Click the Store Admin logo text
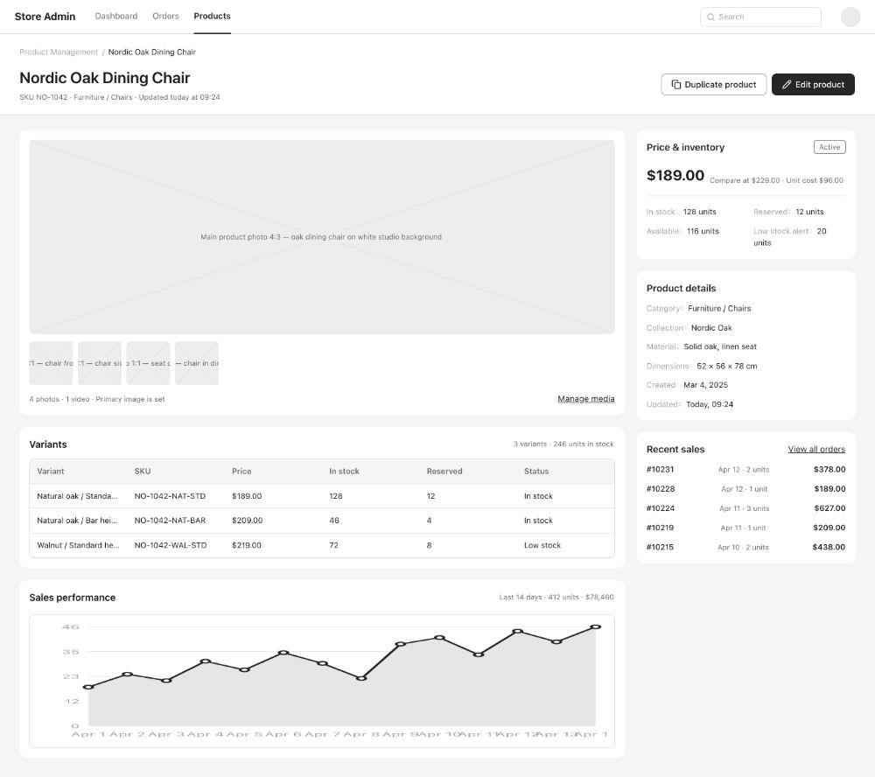The image size is (875, 777). point(45,16)
